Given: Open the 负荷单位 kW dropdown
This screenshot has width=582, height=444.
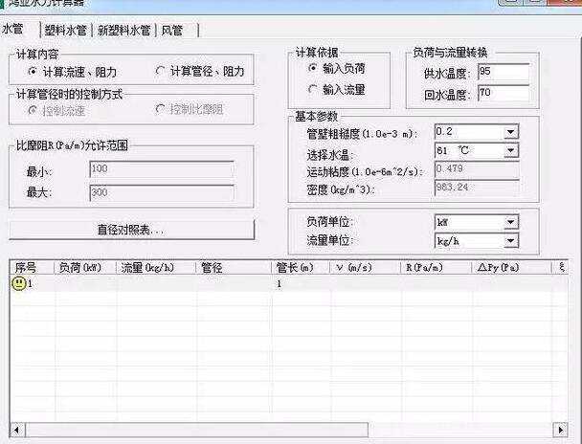Looking at the screenshot, I should click(x=510, y=222).
